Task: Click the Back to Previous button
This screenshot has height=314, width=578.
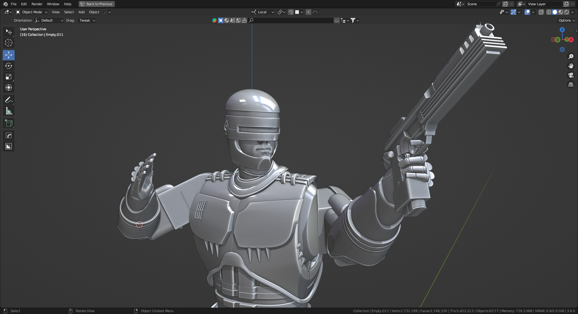Action: pos(96,4)
